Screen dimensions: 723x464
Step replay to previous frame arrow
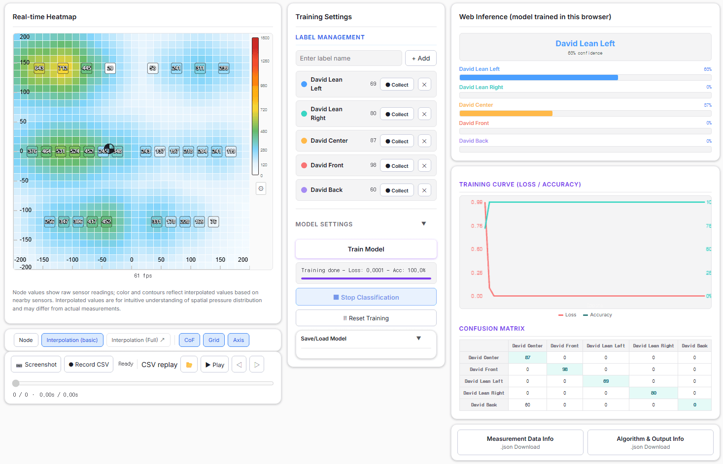click(239, 365)
